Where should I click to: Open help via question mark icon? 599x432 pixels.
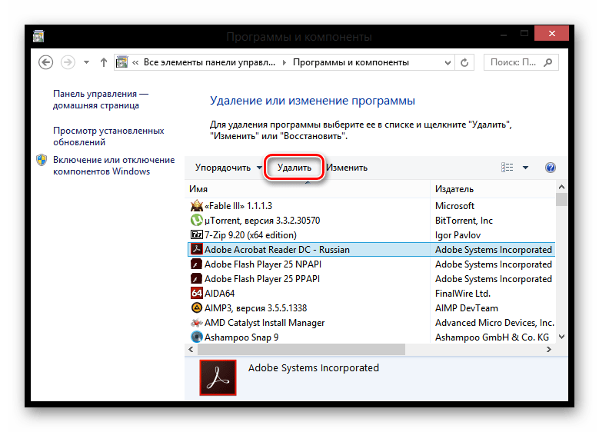point(551,168)
